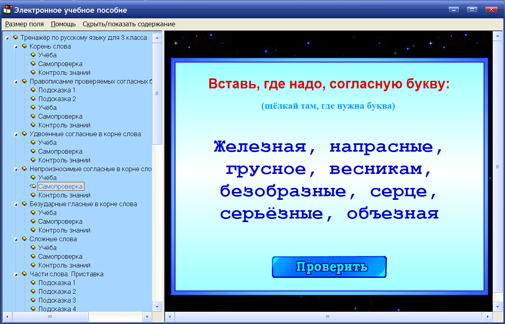Open the Помощь menu
This screenshot has width=505, height=324.
tap(62, 24)
